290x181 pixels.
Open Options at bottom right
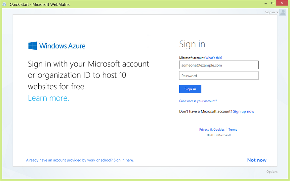(272, 171)
